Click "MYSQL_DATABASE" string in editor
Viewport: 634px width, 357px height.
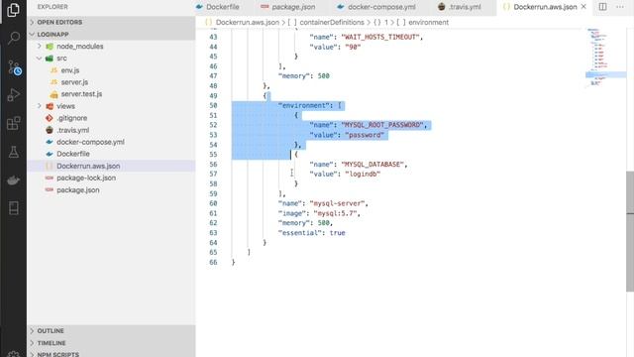[x=372, y=165]
